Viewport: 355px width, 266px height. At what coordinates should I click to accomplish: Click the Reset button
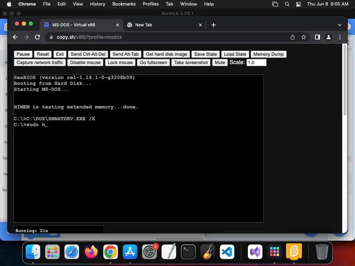(43, 54)
